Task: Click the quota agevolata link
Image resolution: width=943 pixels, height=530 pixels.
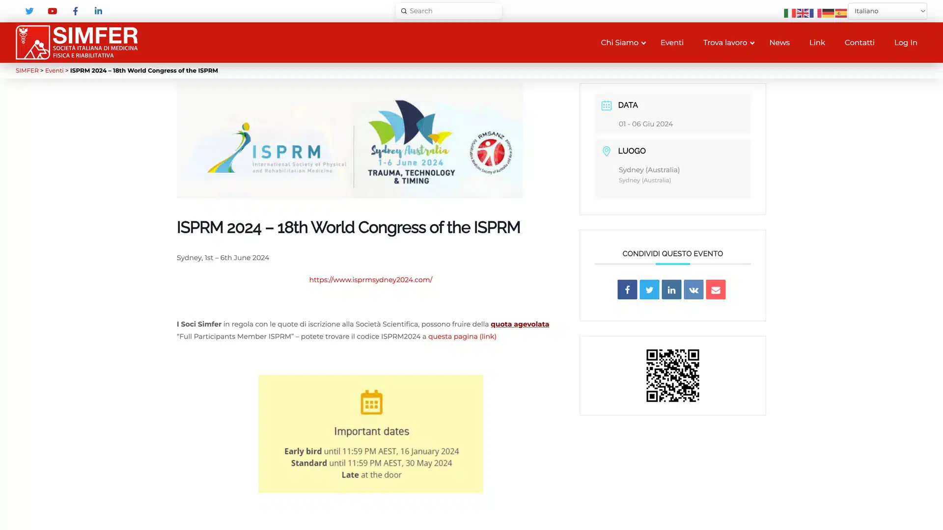Action: pyautogui.click(x=520, y=324)
